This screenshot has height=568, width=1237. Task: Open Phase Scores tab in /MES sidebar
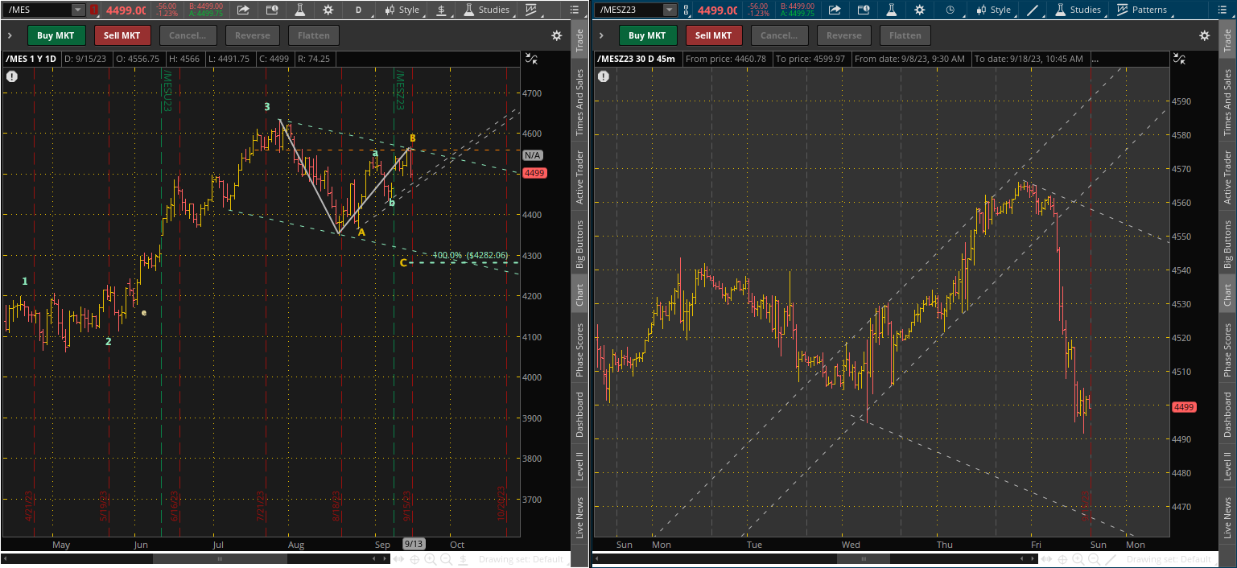[578, 350]
